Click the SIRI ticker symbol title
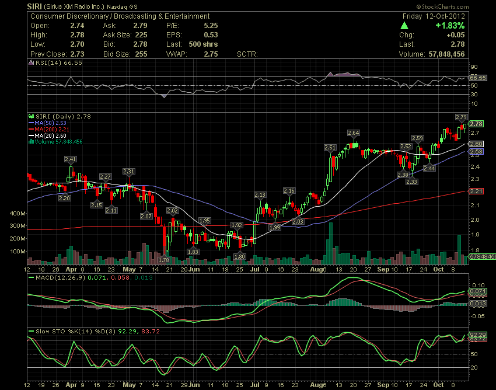496x390 pixels. click(x=34, y=6)
